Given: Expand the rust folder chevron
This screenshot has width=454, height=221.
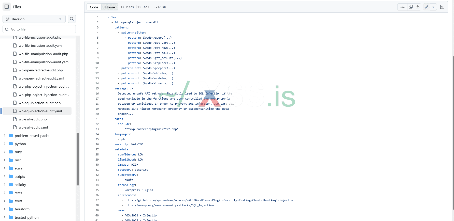Looking at the screenshot, I should [x=5, y=160].
